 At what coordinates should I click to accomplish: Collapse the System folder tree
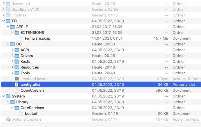(3, 96)
